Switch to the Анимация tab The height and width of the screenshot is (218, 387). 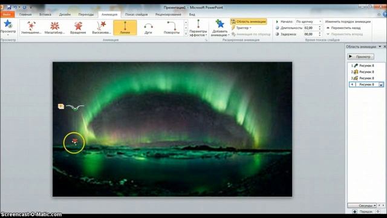[109, 15]
